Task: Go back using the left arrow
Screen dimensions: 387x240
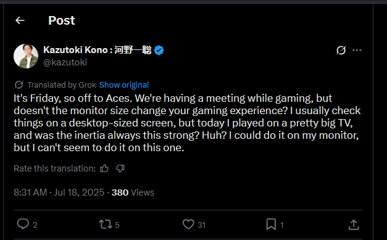Action: coord(20,20)
